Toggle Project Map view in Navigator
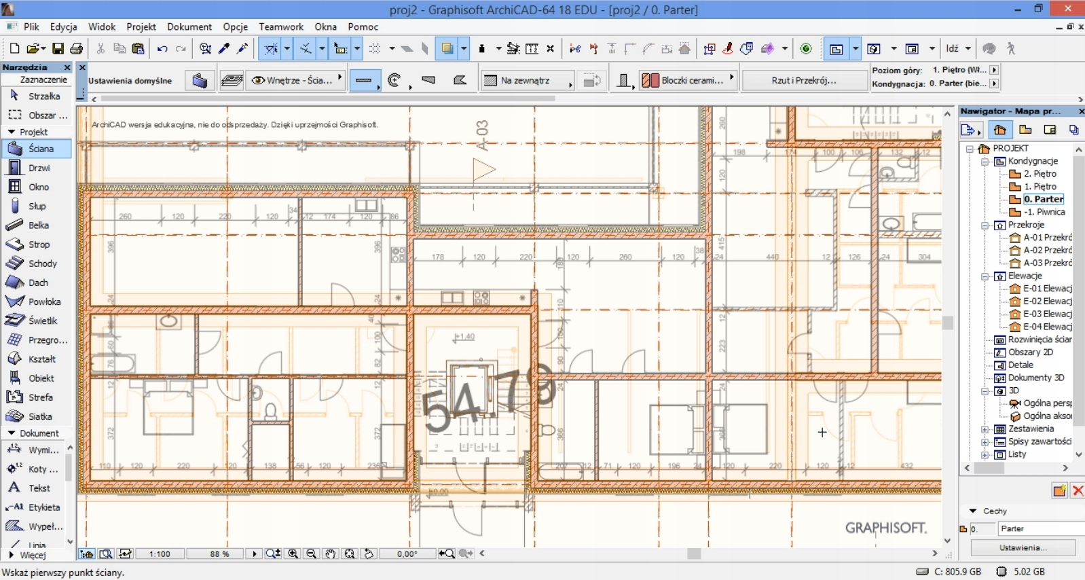Screen dimensions: 1085x580 999,130
